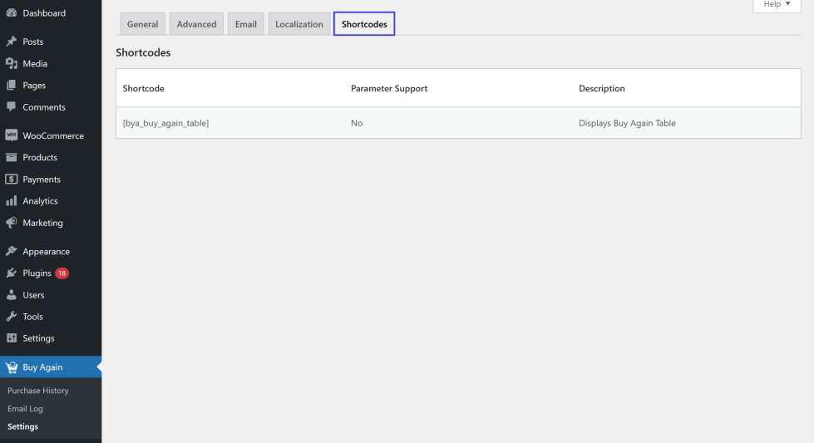Click the Marketing megaphone icon
Image resolution: width=814 pixels, height=443 pixels.
12,223
